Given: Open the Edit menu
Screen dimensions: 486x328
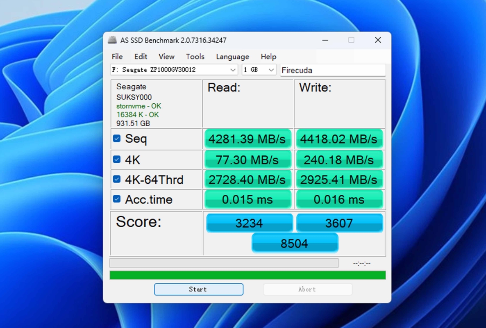Looking at the screenshot, I should pyautogui.click(x=141, y=57).
